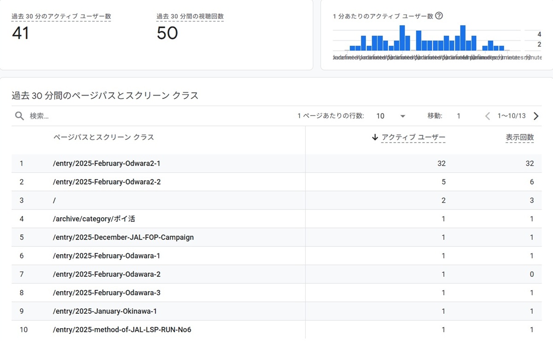Select row /entry/2025-February-Odawara-2
This screenshot has height=341, width=553.
(x=276, y=274)
